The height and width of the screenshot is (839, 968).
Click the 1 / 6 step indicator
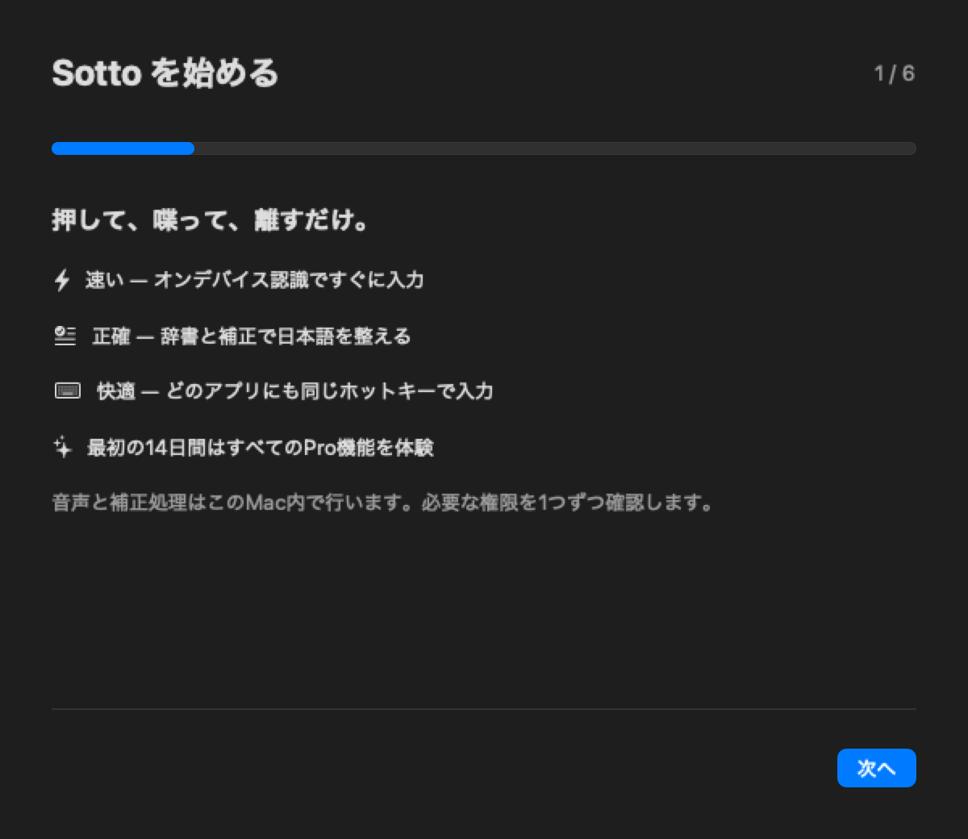(x=894, y=73)
